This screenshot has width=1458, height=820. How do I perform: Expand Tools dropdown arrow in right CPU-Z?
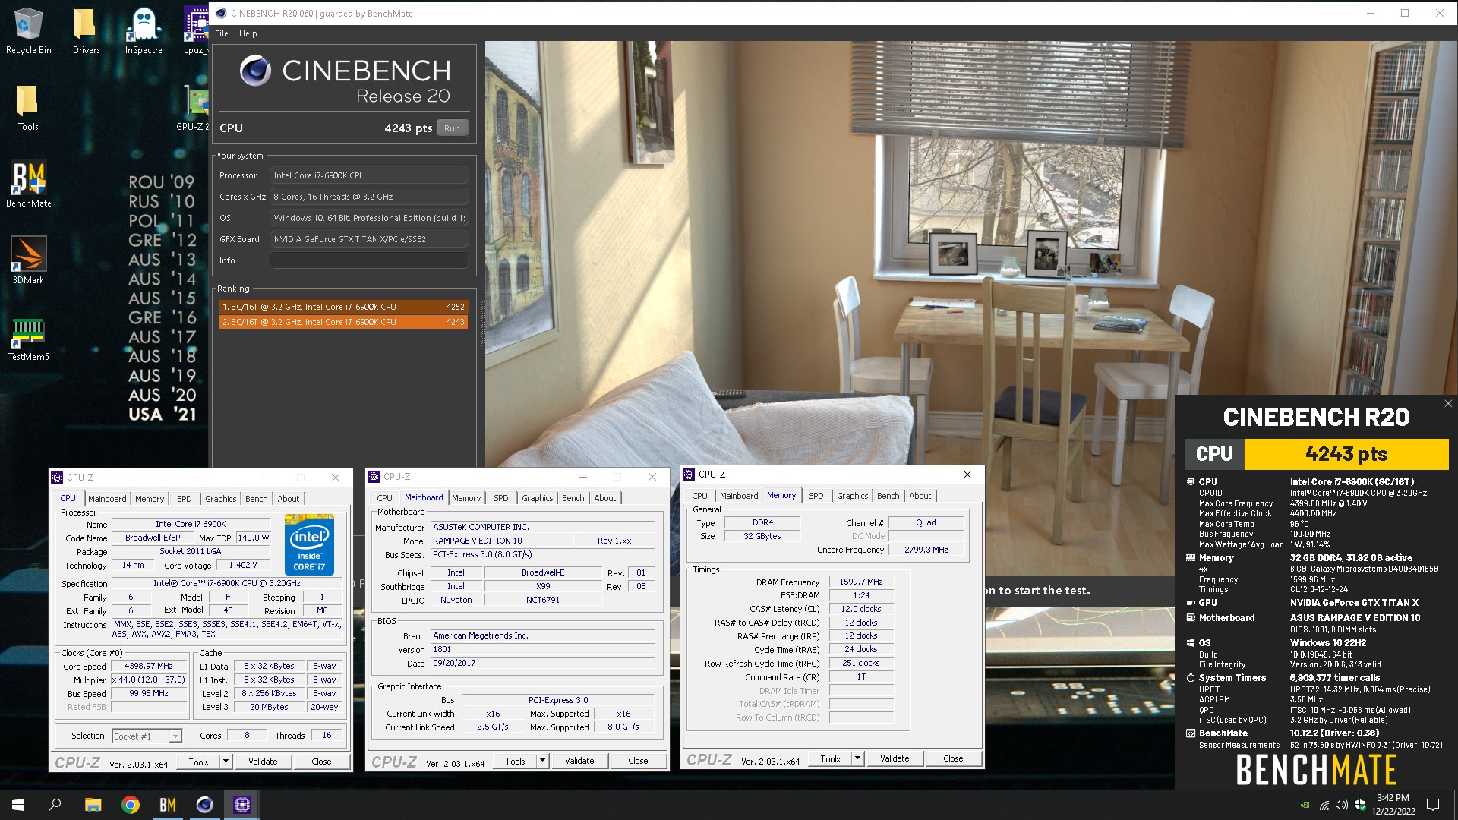pyautogui.click(x=857, y=758)
